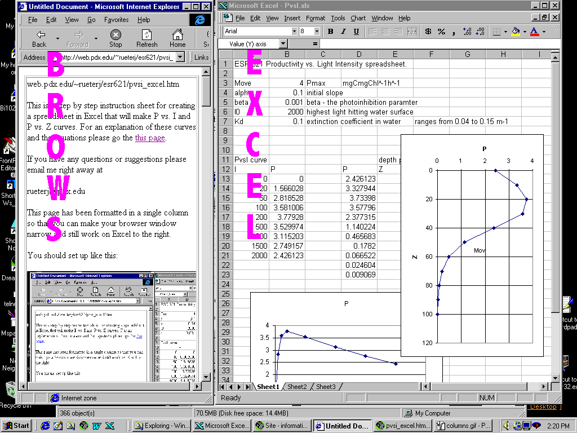This screenshot has height=433, width=577.
Task: Open the Back history dropdown arrow
Action: point(57,38)
